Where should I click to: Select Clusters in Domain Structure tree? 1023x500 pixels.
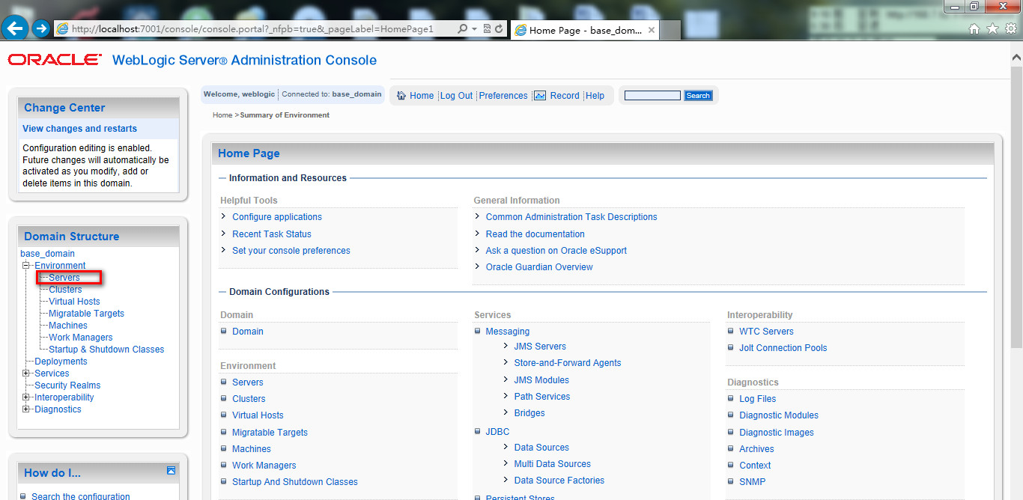65,290
